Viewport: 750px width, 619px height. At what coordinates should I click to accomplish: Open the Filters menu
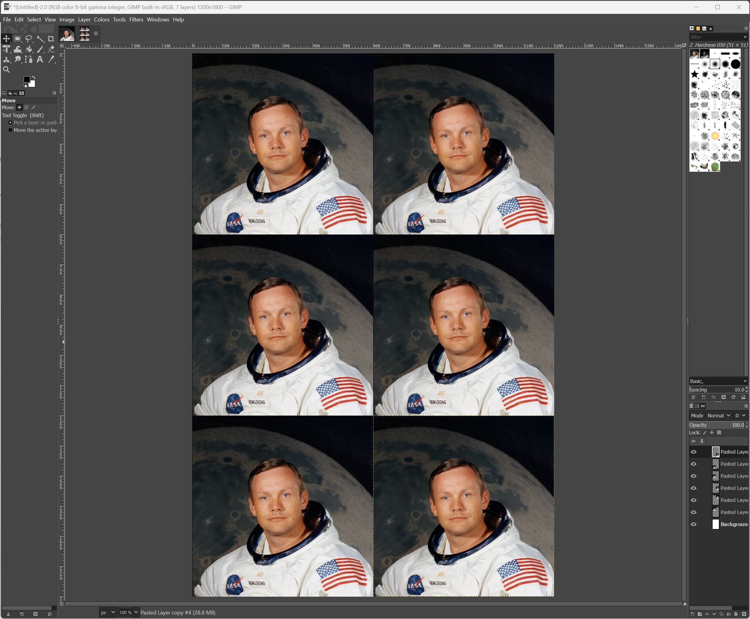(x=136, y=20)
